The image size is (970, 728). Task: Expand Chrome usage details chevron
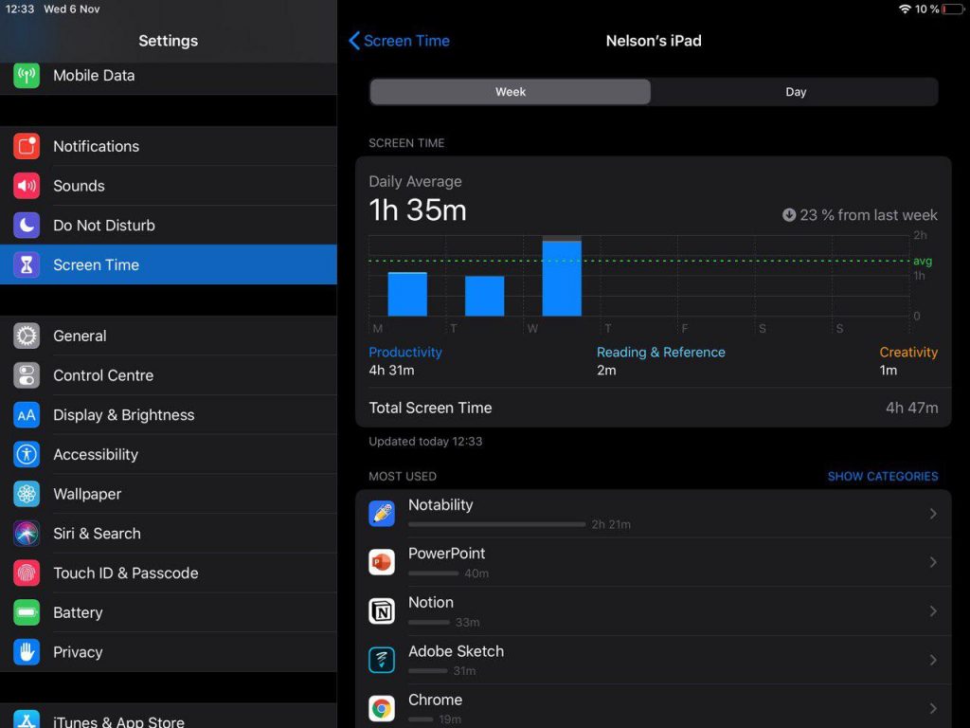coord(933,708)
